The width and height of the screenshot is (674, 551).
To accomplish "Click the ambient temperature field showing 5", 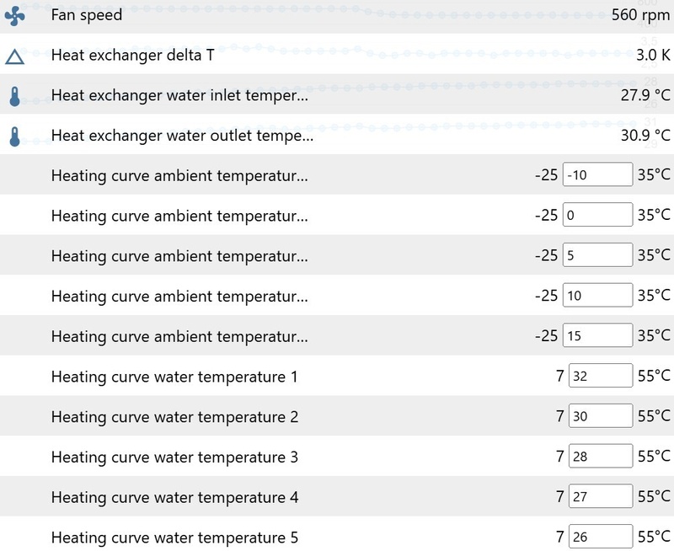I will [597, 255].
